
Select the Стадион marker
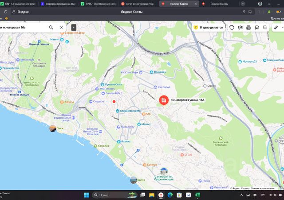point(91,101)
